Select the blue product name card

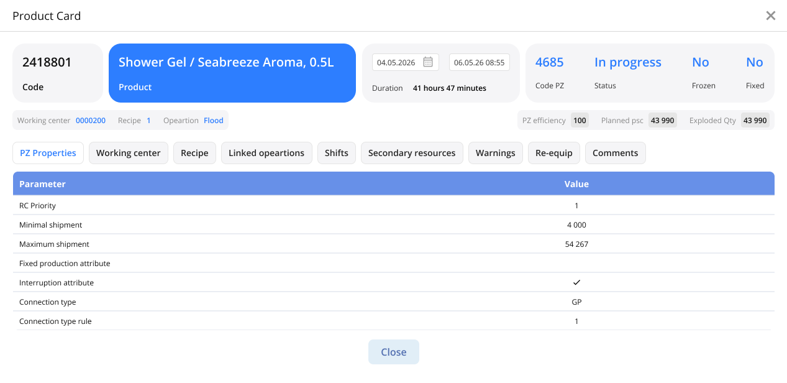point(232,73)
